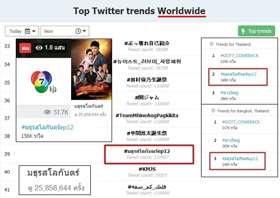Click the Worldwide heading underlined in red
Screen dimensions: 280x198
point(181,11)
